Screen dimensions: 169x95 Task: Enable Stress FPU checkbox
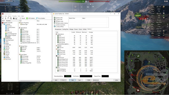[x=57, y=20]
